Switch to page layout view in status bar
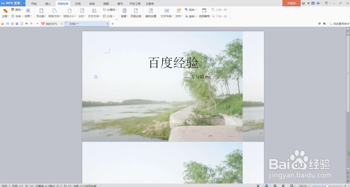Viewport: 350px width, 187px height. coord(266,186)
